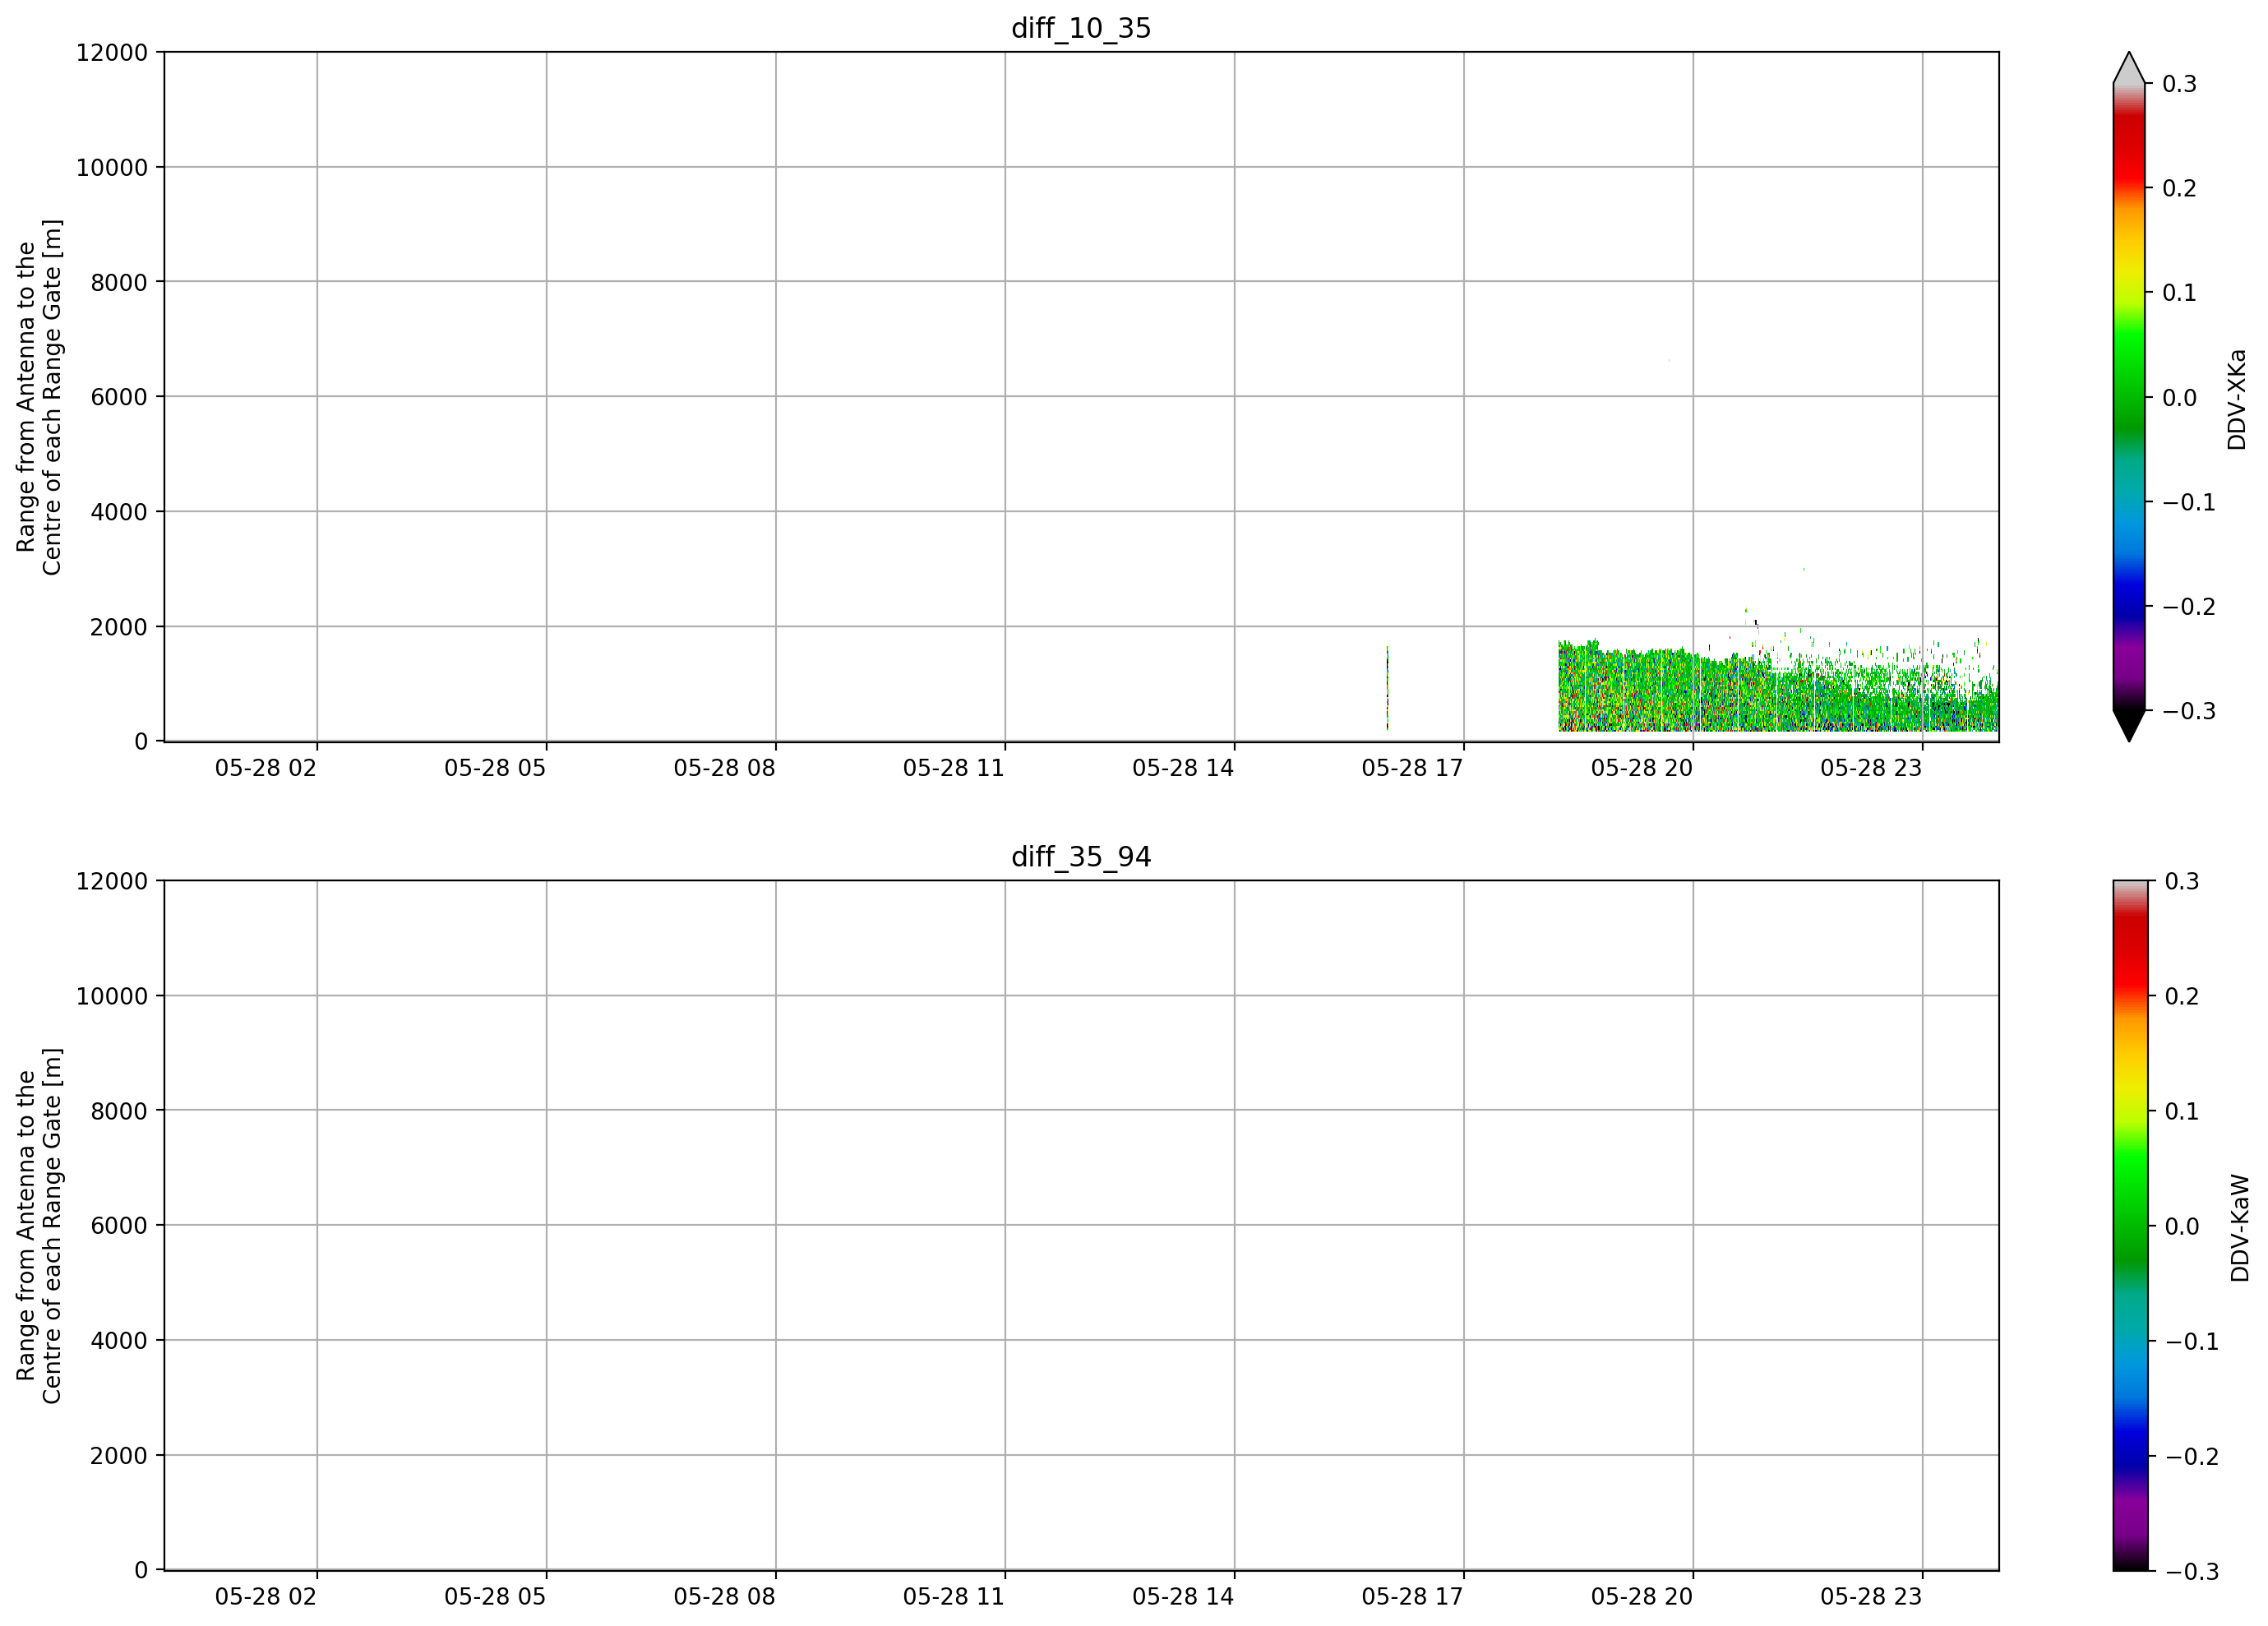Click "05-28 11" tick label under diff_10_35
The height and width of the screenshot is (1626, 2268).
tap(954, 768)
